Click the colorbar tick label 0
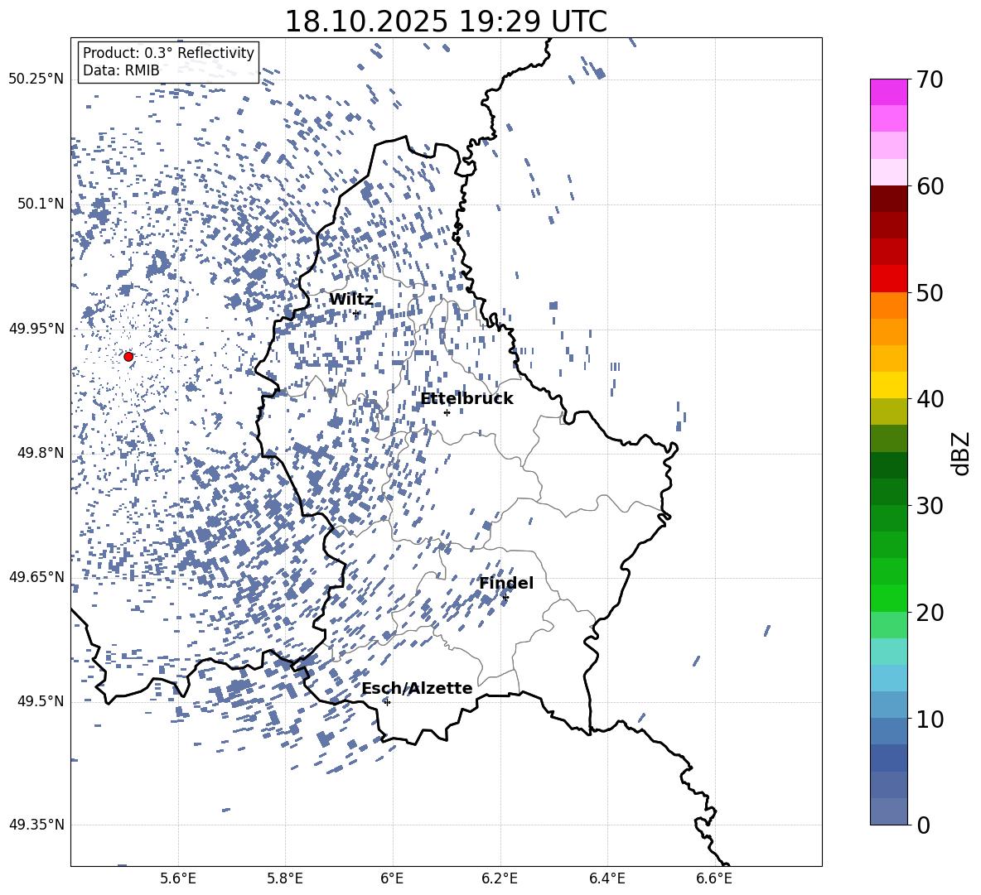The height and width of the screenshot is (895, 981). pos(922,825)
